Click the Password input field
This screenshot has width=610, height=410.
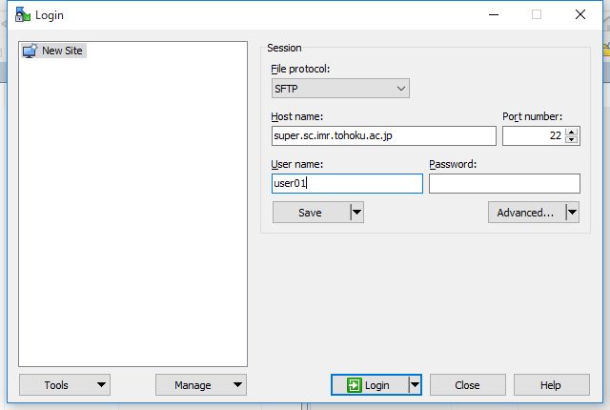point(504,183)
